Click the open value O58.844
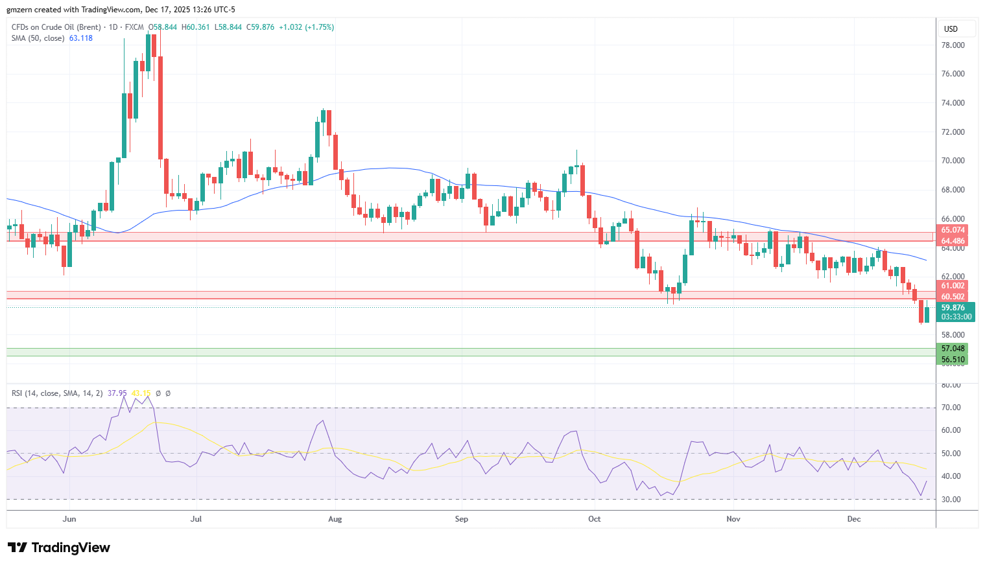Viewport: 985px width, 567px height. (163, 27)
